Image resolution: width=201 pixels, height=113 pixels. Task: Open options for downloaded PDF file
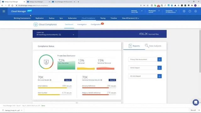coord(22,110)
